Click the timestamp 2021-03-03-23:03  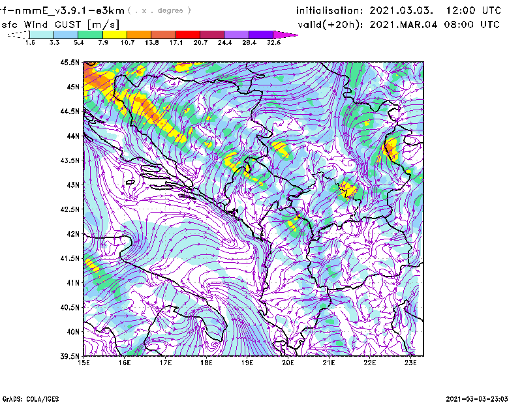point(477,399)
